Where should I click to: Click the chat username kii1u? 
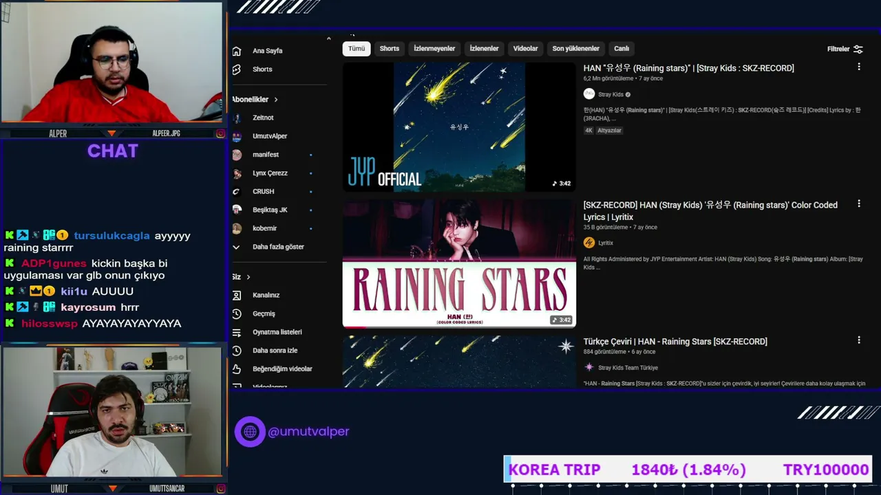click(74, 291)
